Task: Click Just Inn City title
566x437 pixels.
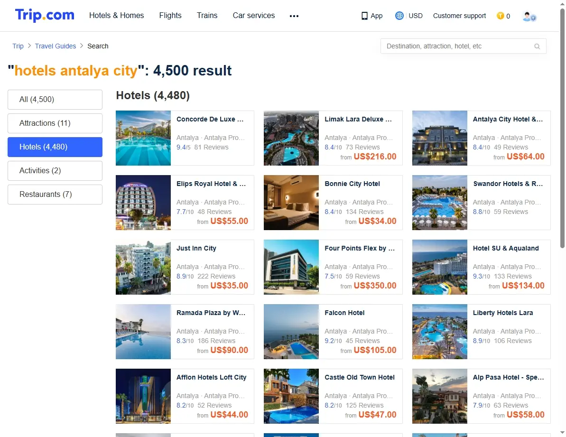Action: click(x=196, y=249)
